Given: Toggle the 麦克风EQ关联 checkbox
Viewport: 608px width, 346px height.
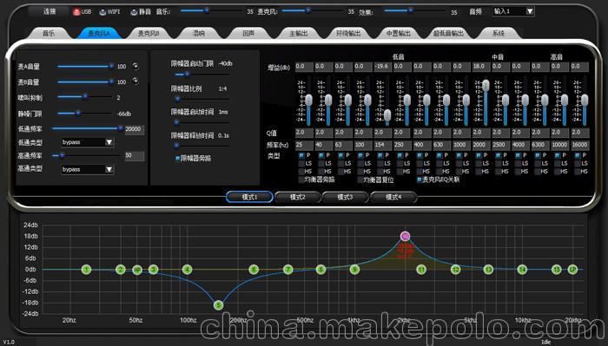Looking at the screenshot, I should click(420, 180).
